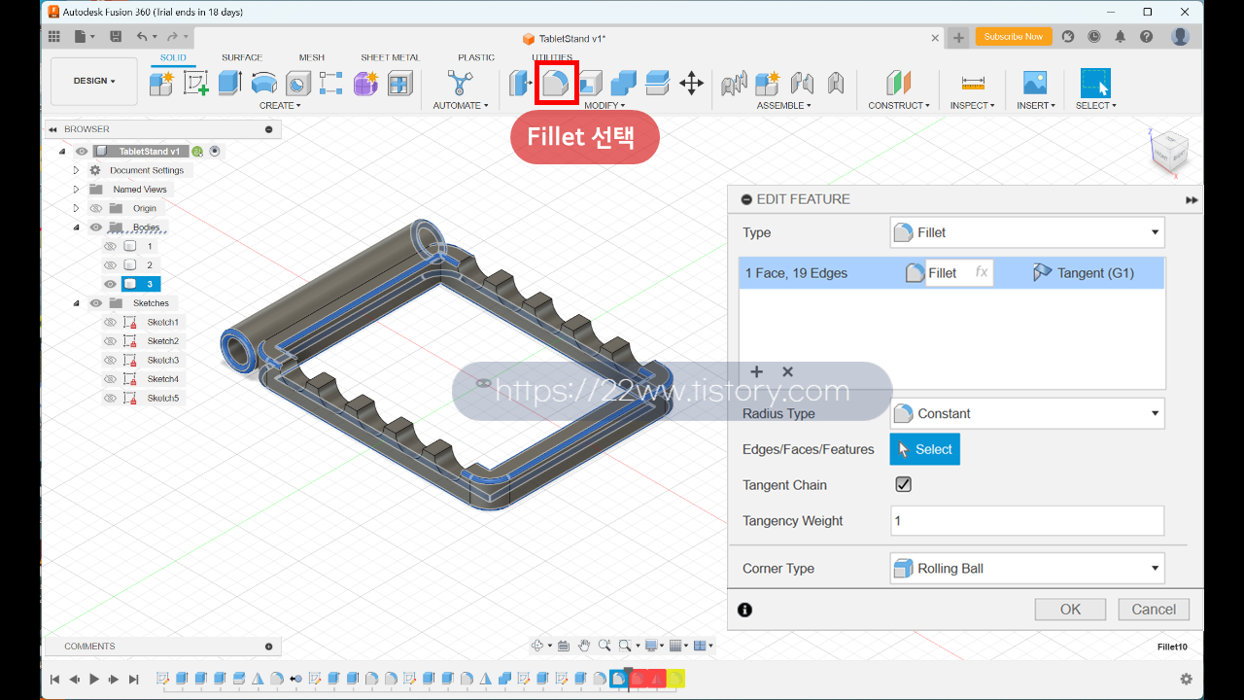Click the Insert image icon
Screen dimensions: 1244x700
pos(1035,83)
